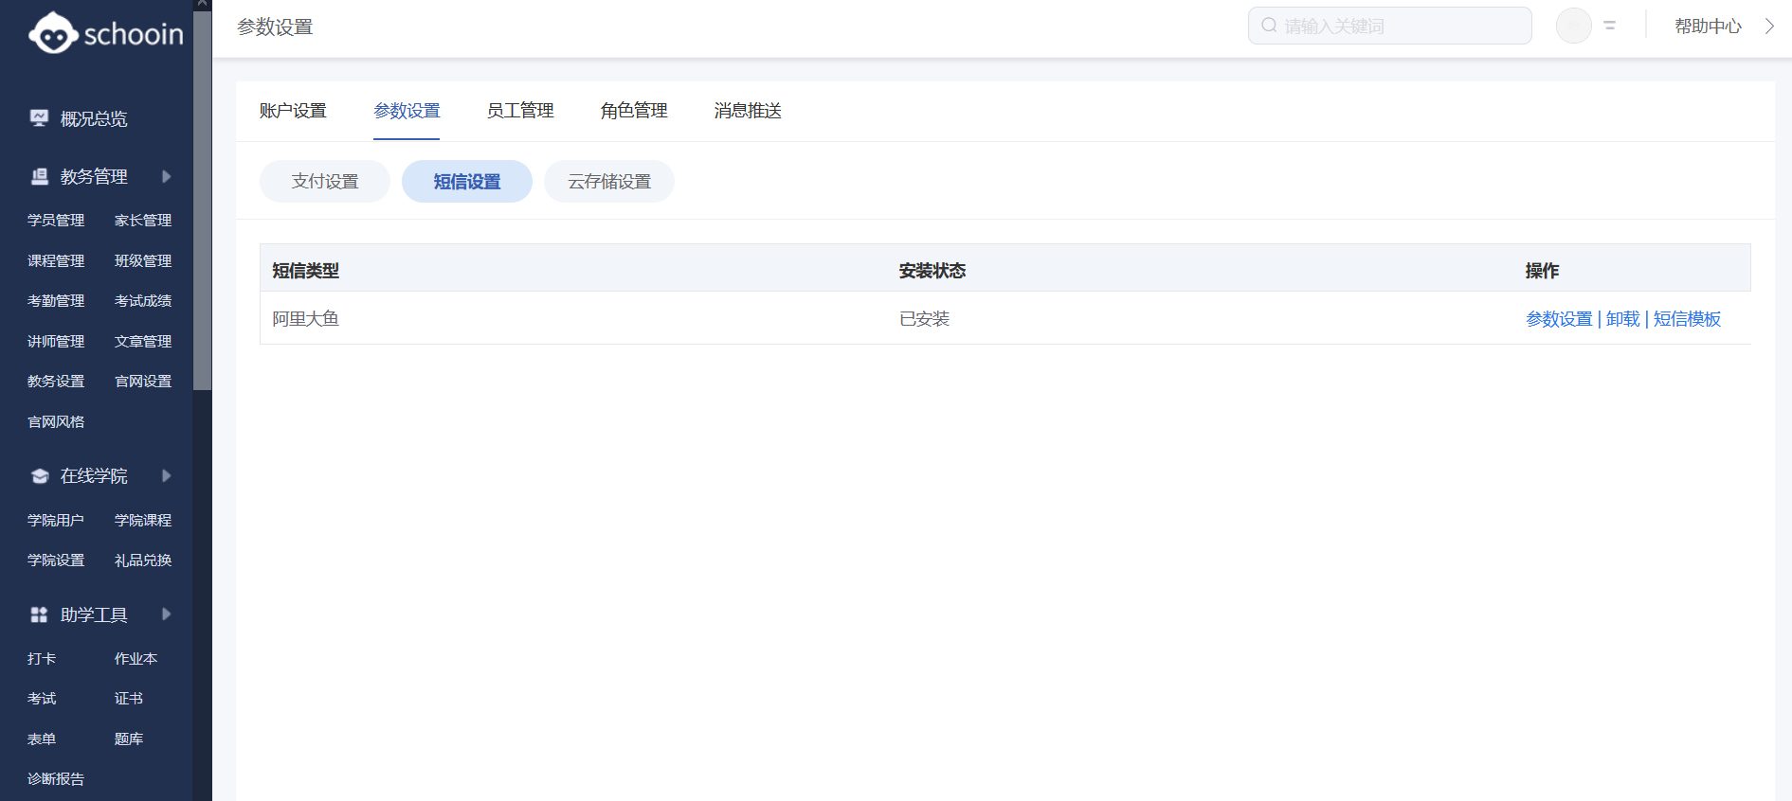Click the 教务管理 section label
Screen dimensions: 1792x801
pyautogui.click(x=94, y=176)
